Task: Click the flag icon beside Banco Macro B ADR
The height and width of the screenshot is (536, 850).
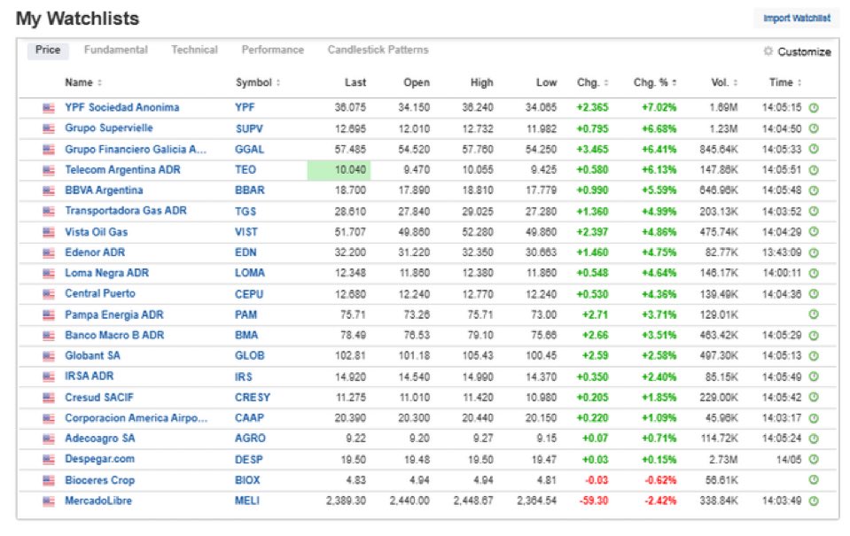Action: (x=49, y=336)
